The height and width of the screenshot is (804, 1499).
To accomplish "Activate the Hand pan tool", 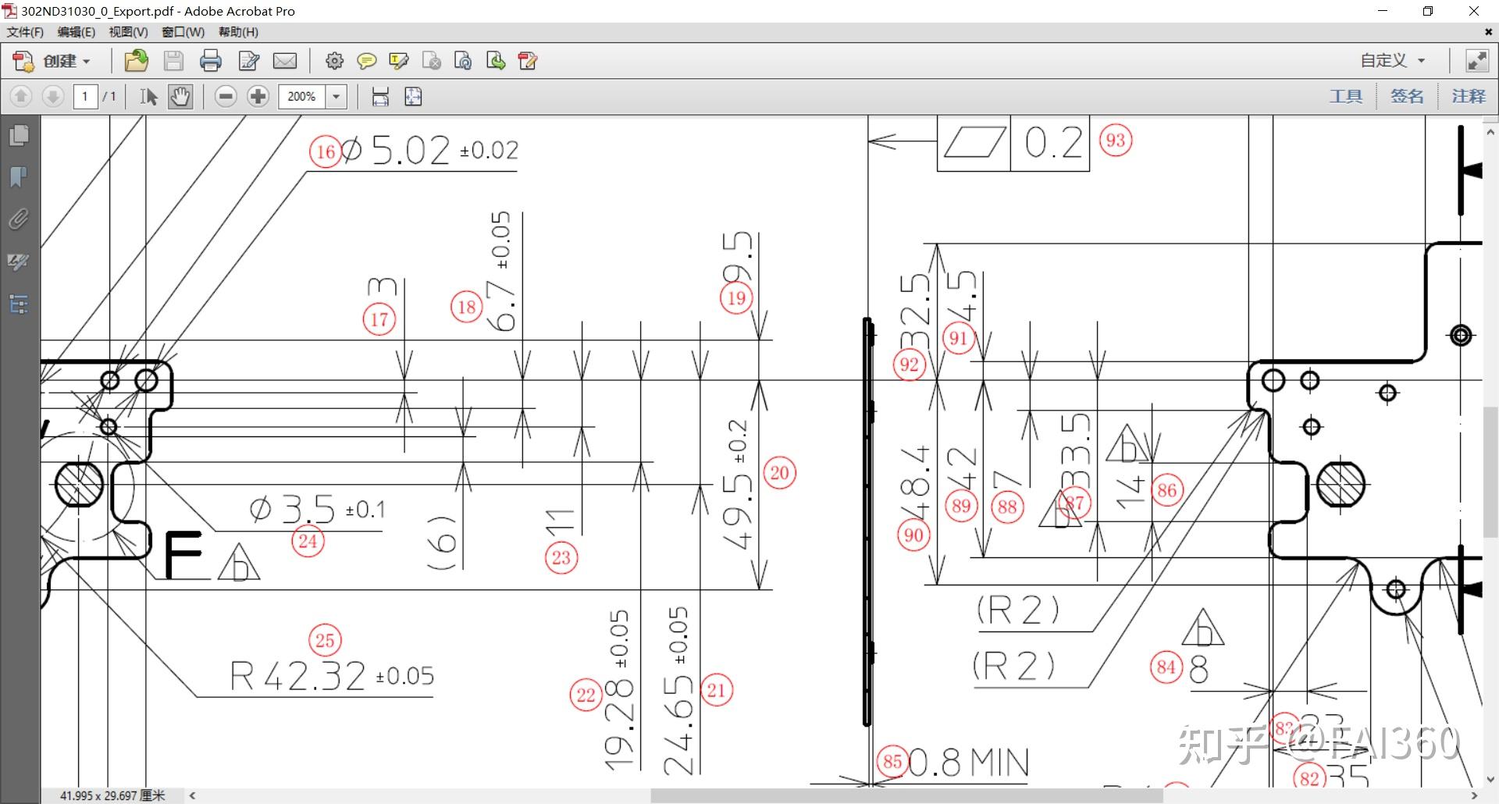I will point(180,96).
